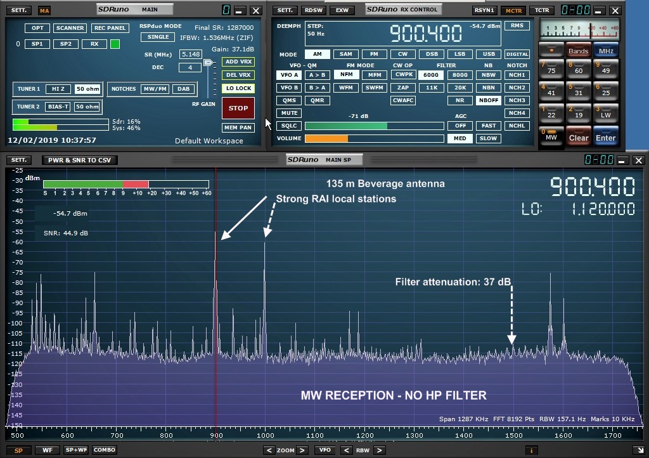Set filter width to 11K
Image resolution: width=649 pixels, height=458 pixels.
coord(431,88)
